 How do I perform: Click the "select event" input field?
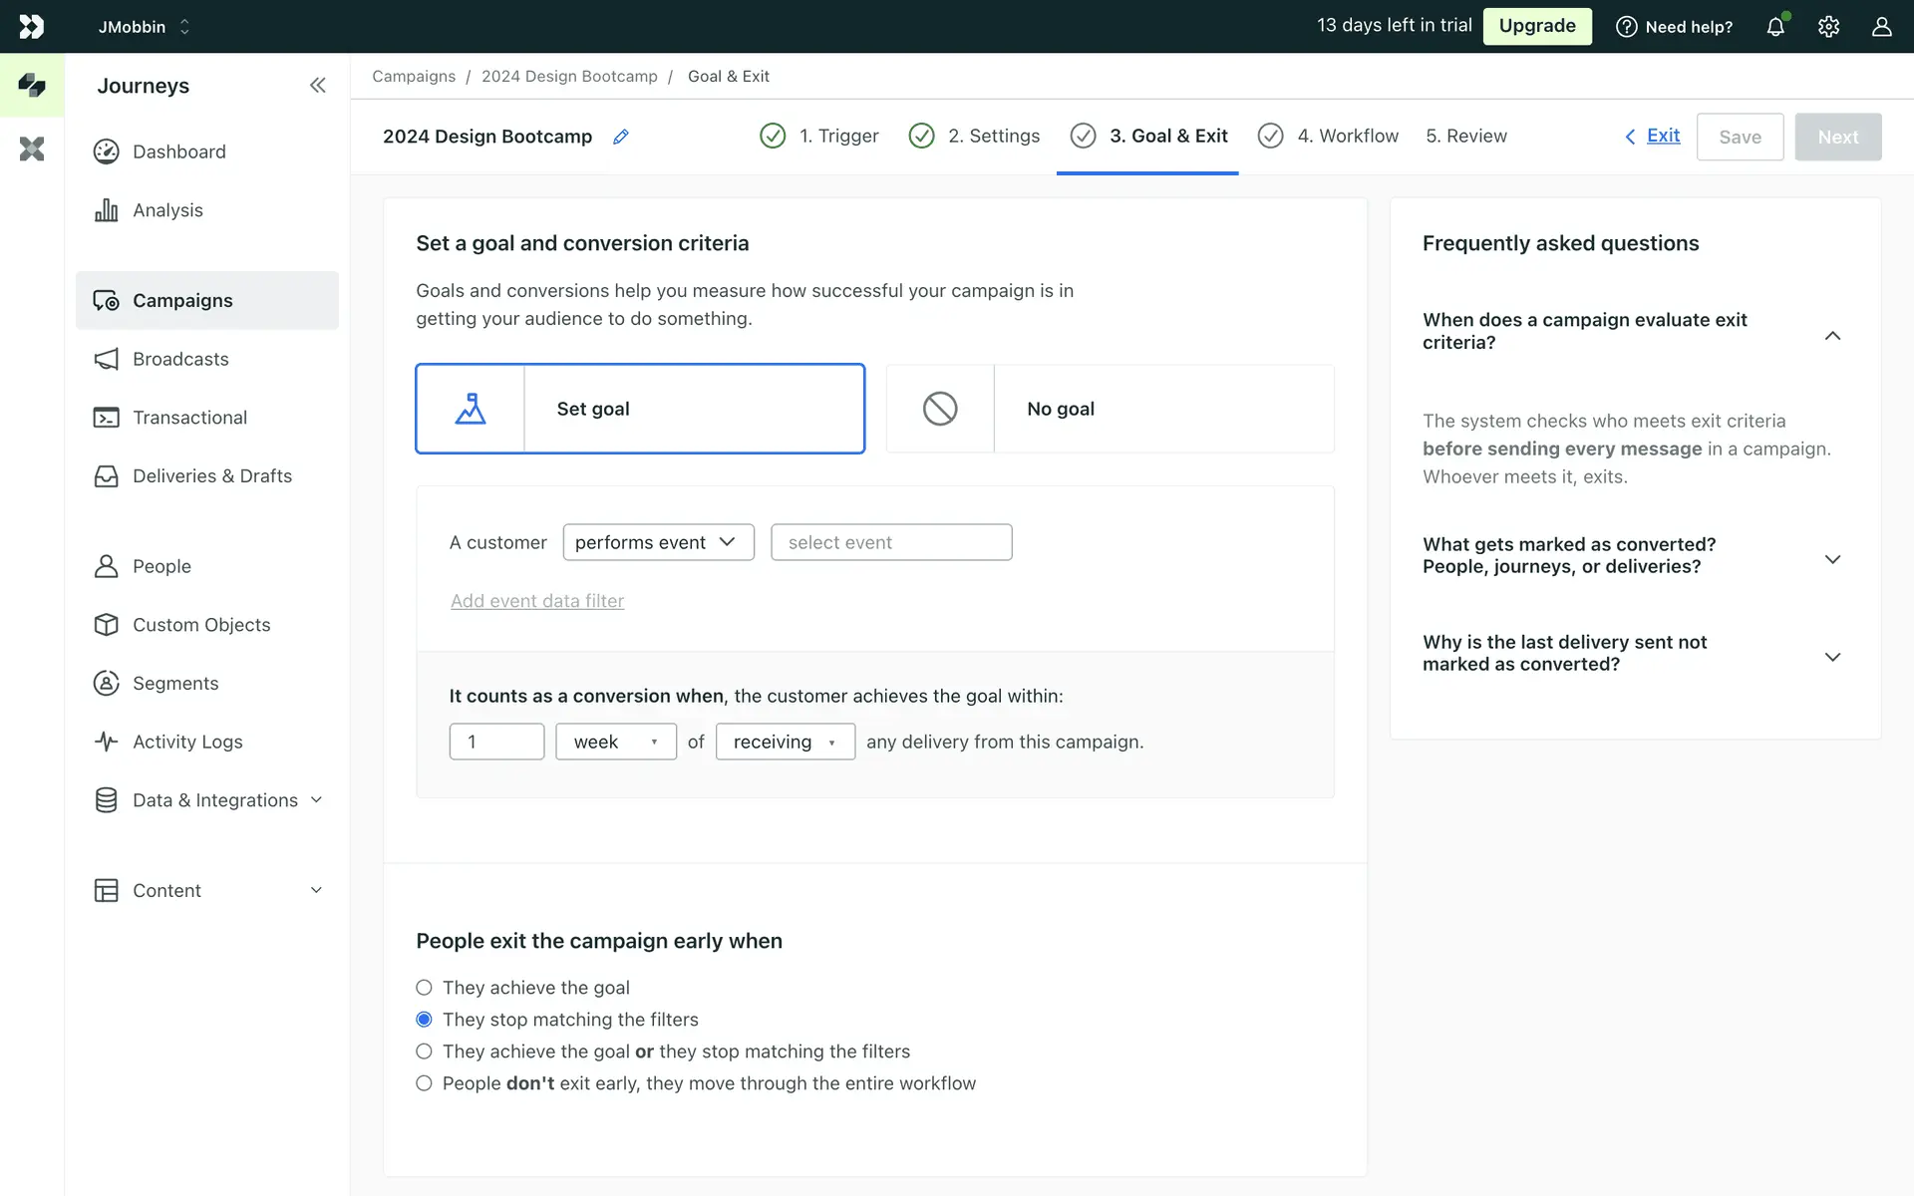pos(891,542)
